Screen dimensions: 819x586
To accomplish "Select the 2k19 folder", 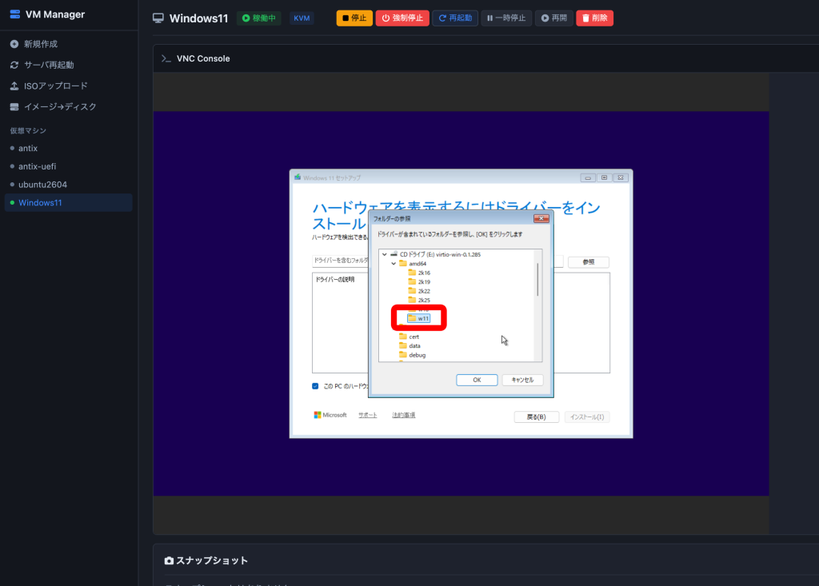I will [x=424, y=282].
